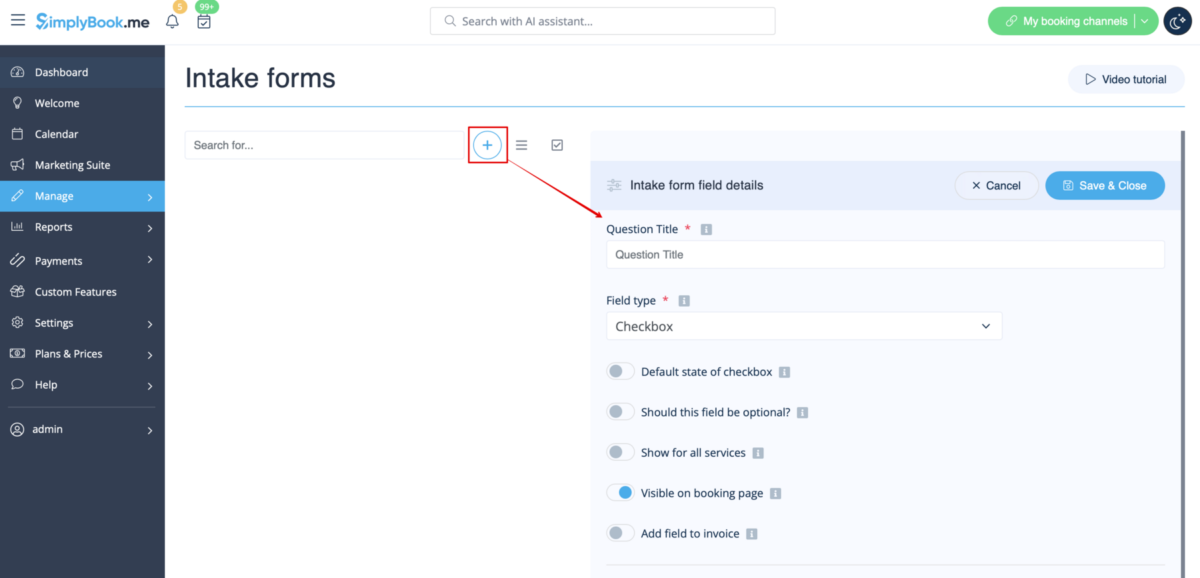Click info icon beside Add field to invoice
Image resolution: width=1200 pixels, height=578 pixels.
[x=751, y=534]
